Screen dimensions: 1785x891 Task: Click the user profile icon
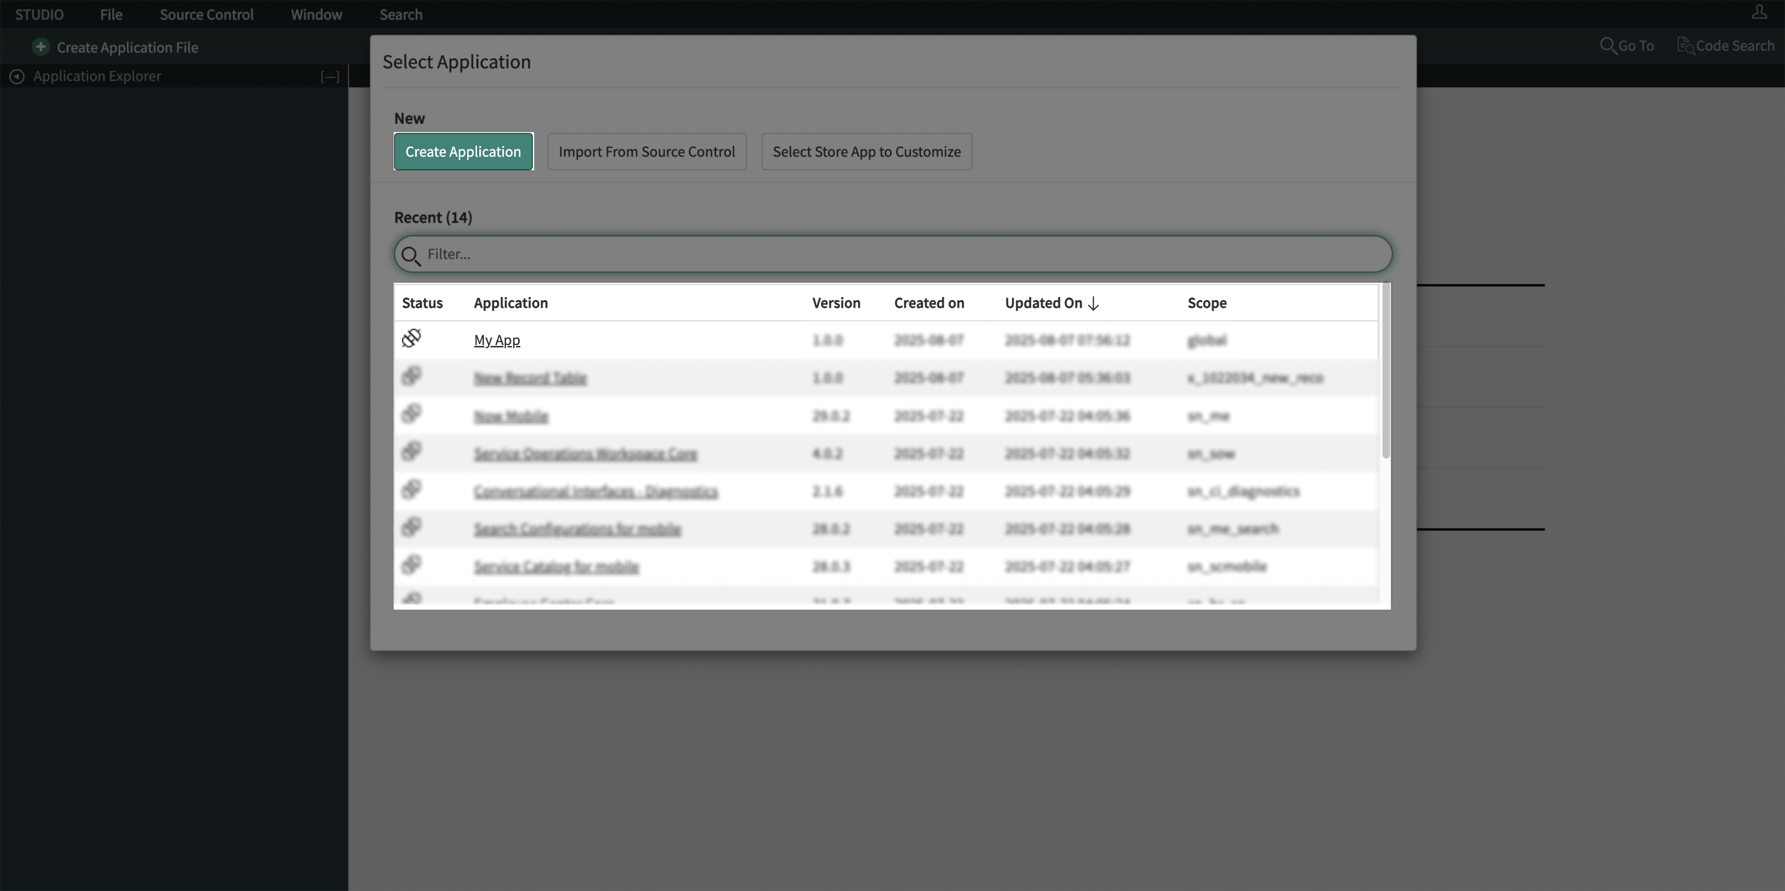click(x=1758, y=12)
